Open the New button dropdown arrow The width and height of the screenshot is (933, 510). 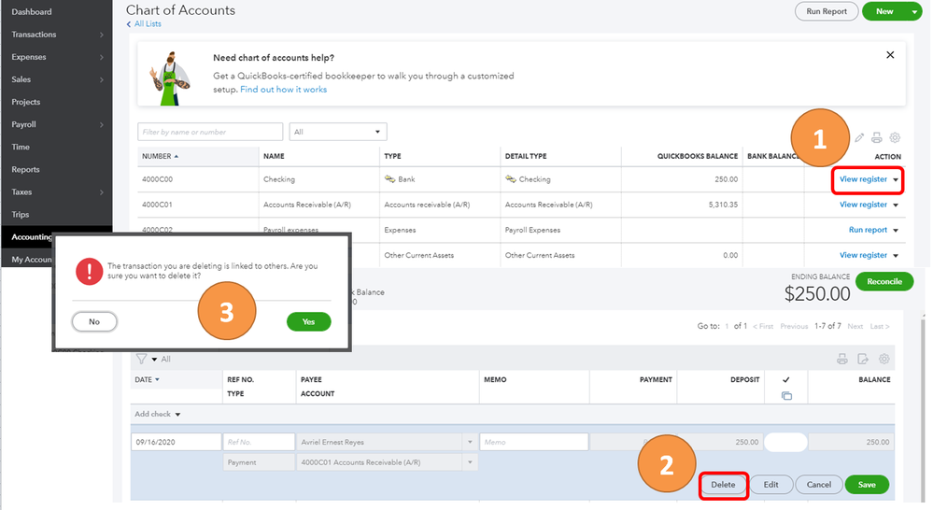(x=914, y=12)
